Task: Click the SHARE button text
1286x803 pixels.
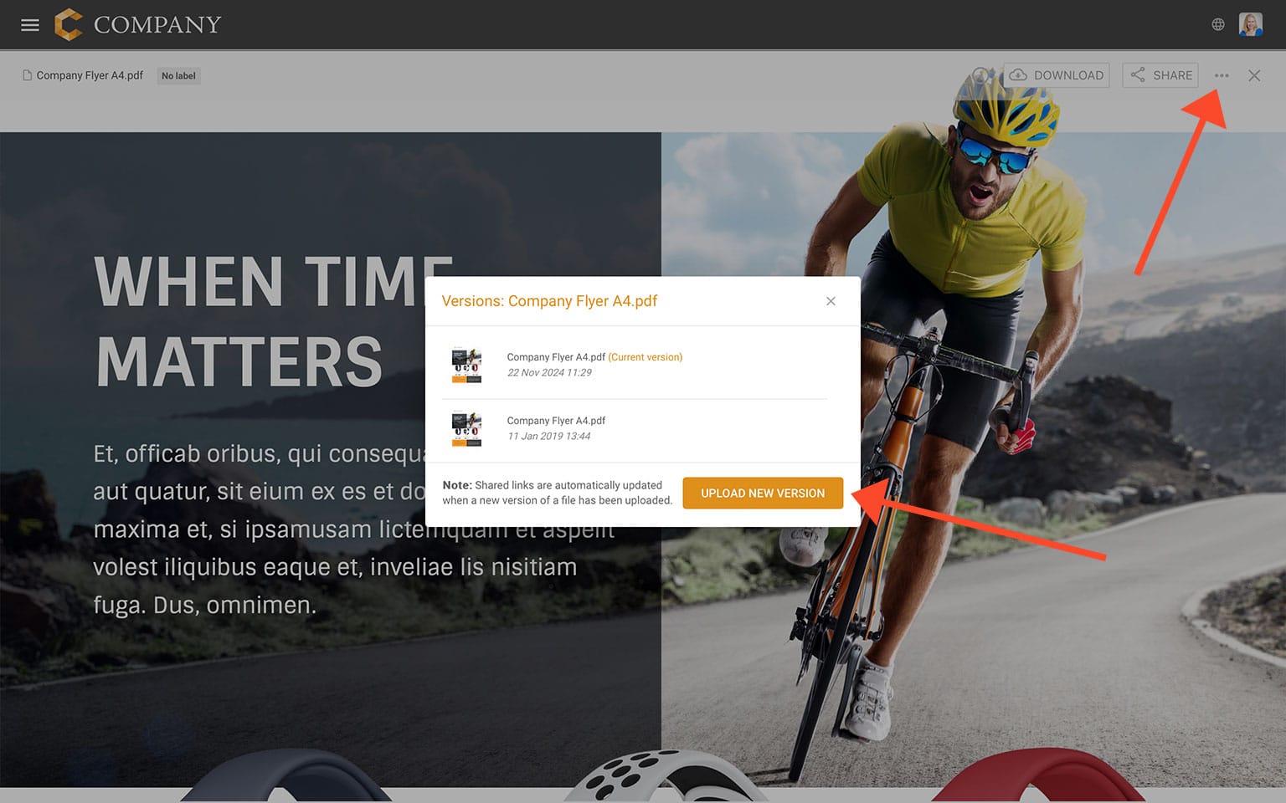Action: pyautogui.click(x=1172, y=75)
